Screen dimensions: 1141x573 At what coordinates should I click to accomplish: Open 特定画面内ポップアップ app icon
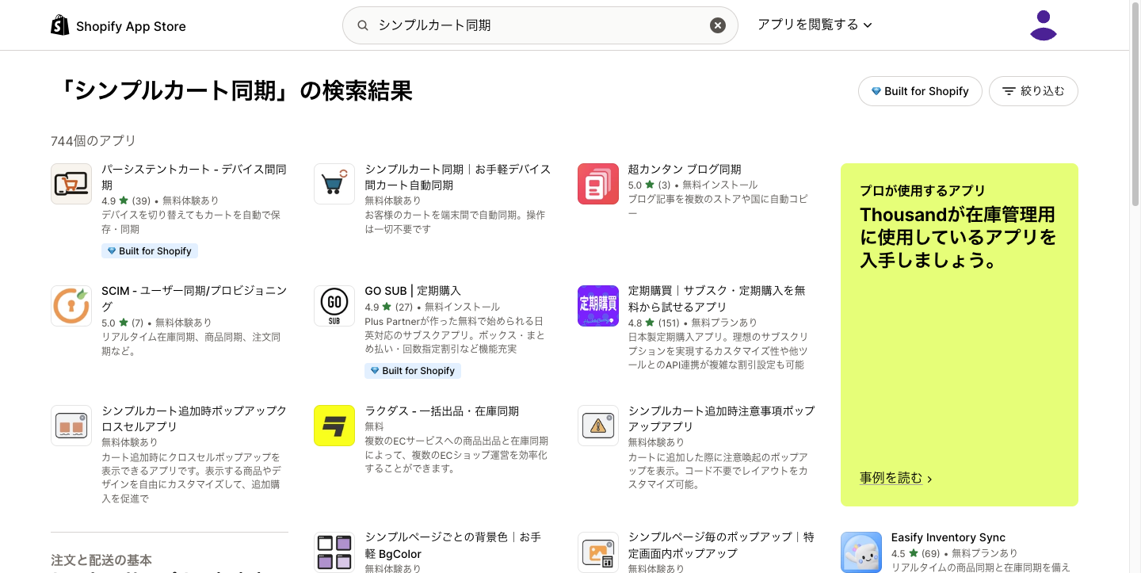pos(598,552)
